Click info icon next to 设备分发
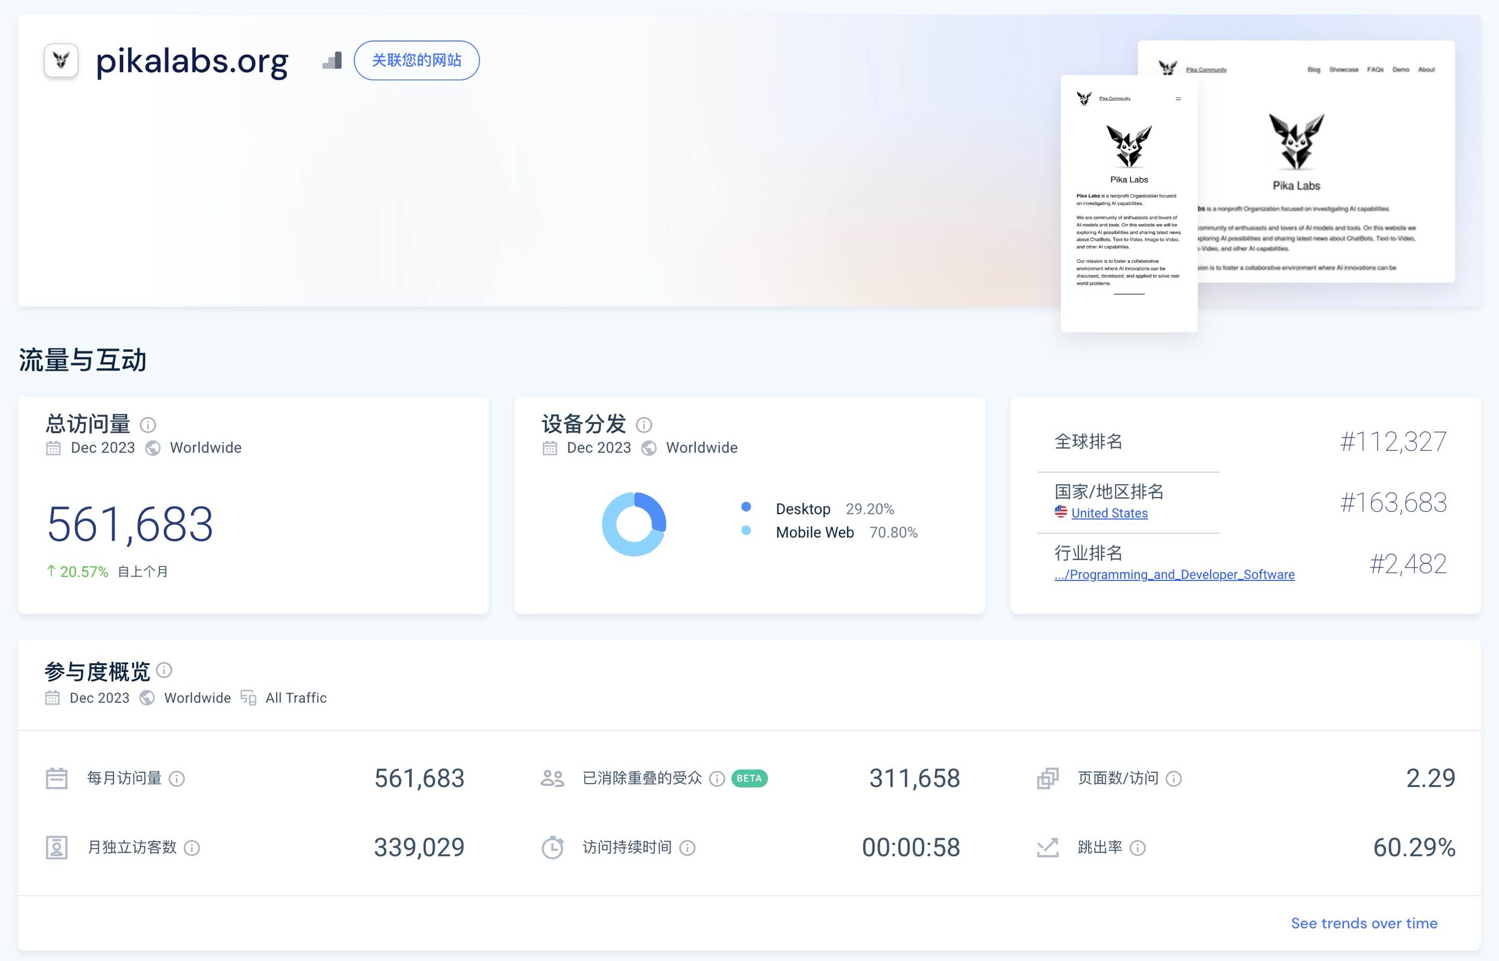Image resolution: width=1499 pixels, height=961 pixels. coord(644,425)
